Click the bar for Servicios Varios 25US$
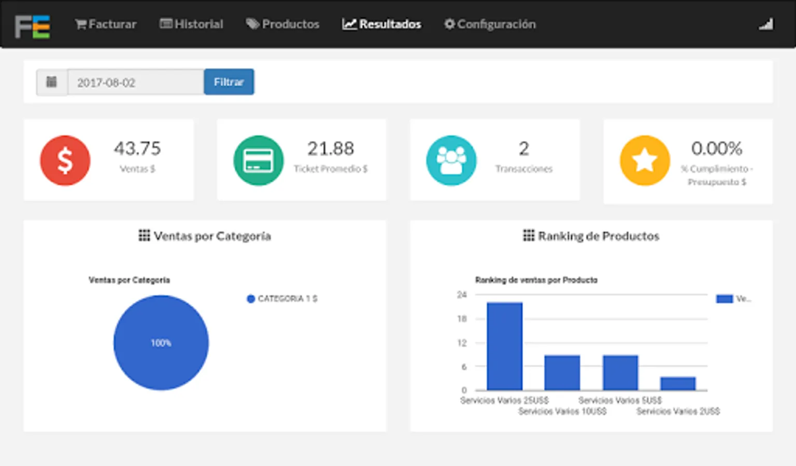This screenshot has width=796, height=466. coord(505,346)
